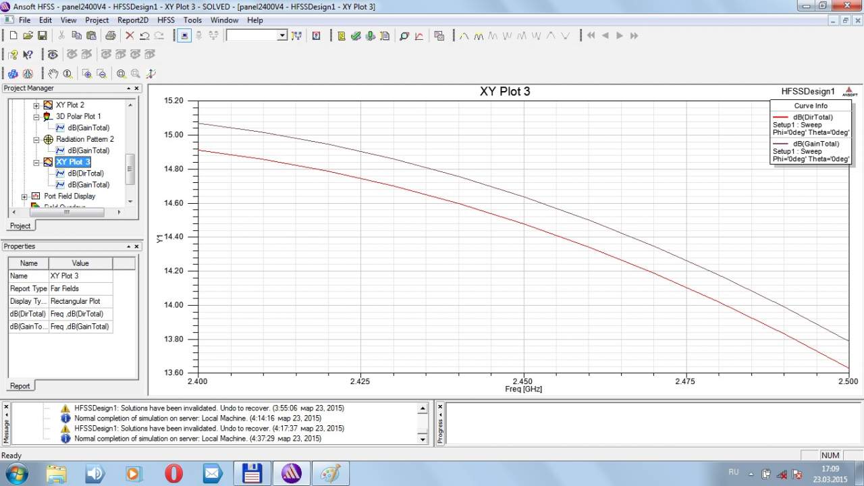Viewport: 864px width, 486px height.
Task: Create a new project with the blank page icon
Action: (x=13, y=36)
